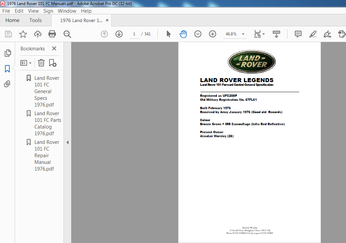Zoom out with minus icon
This screenshot has height=243, width=346.
pyautogui.click(x=198, y=34)
